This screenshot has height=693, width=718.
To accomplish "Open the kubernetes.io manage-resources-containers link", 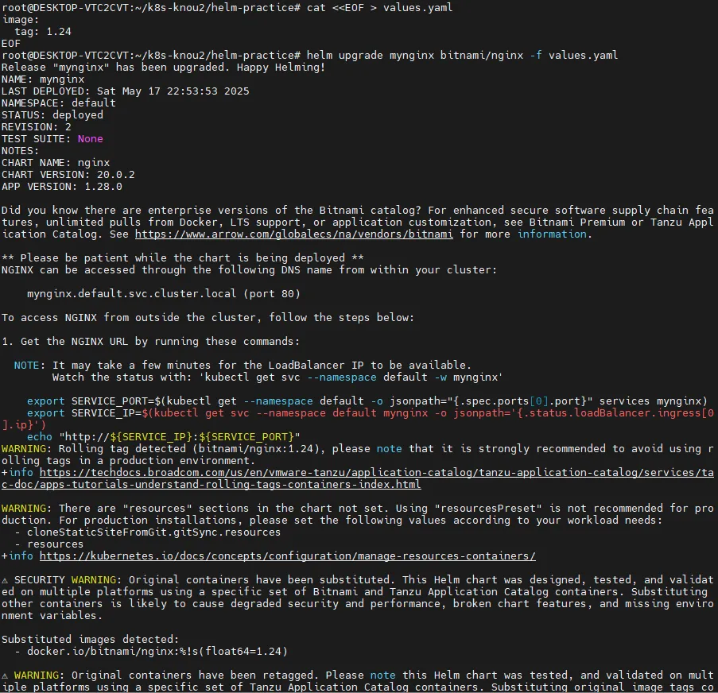I will tap(288, 556).
